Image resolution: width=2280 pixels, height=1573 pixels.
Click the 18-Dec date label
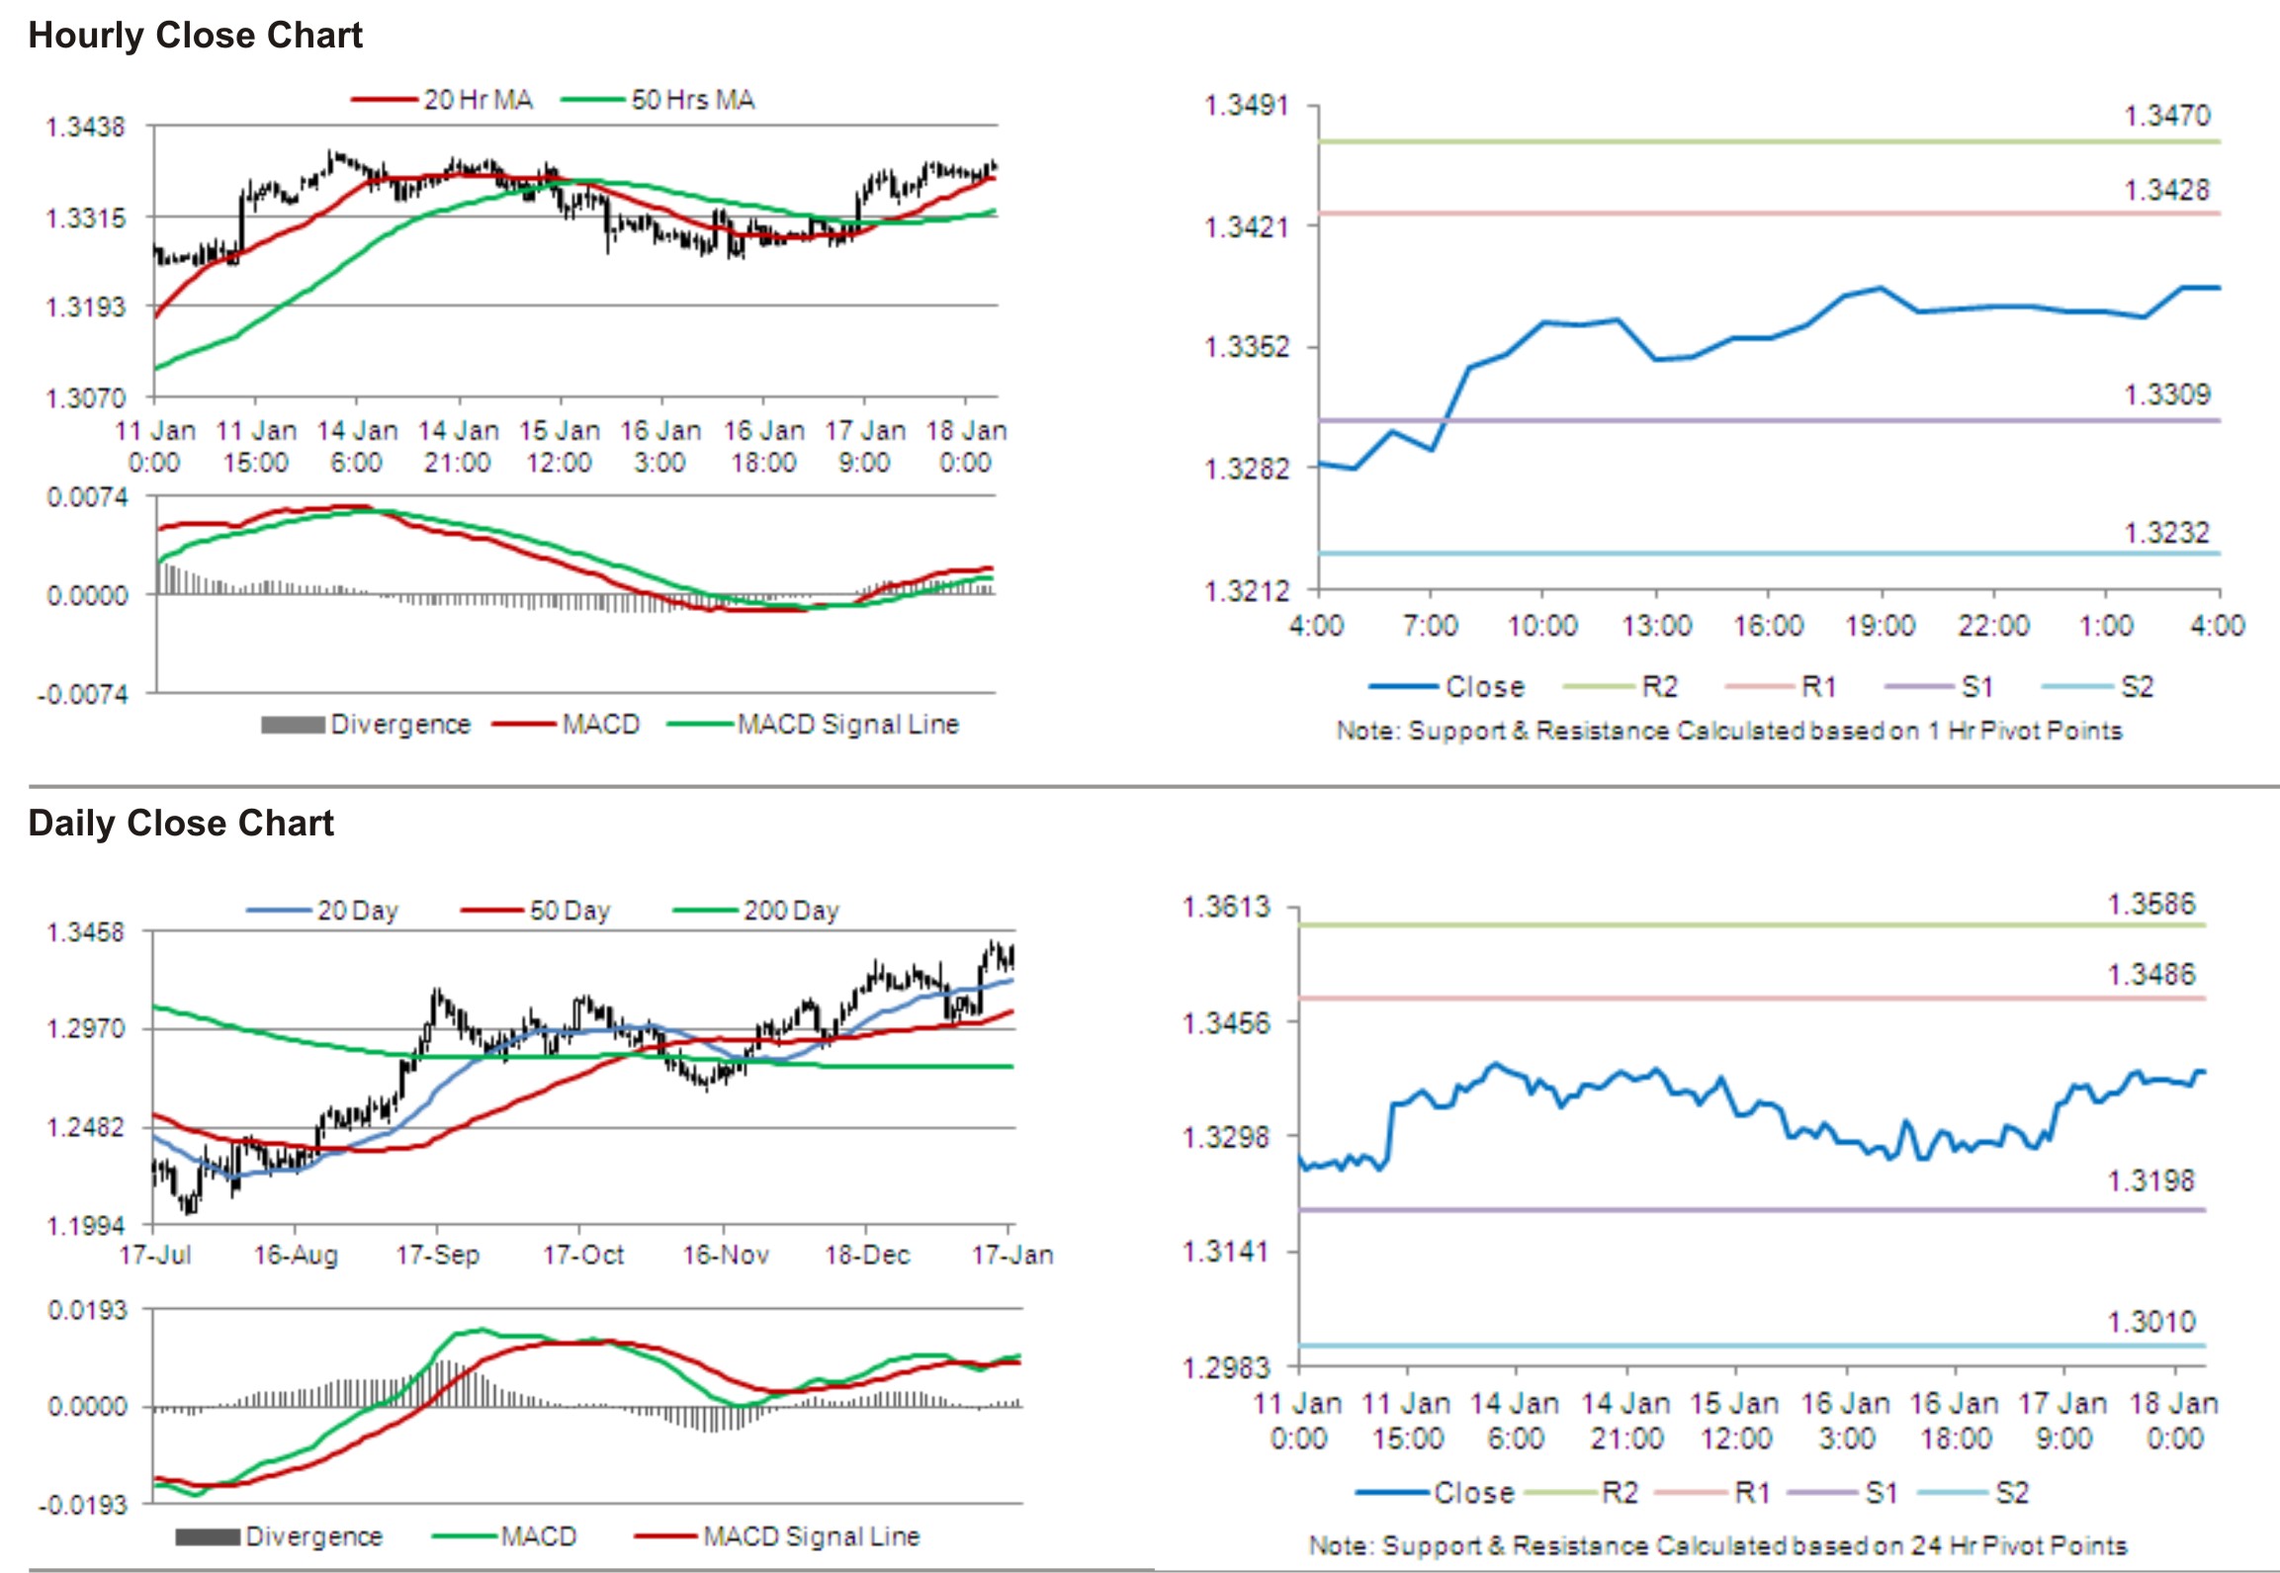867,1256
